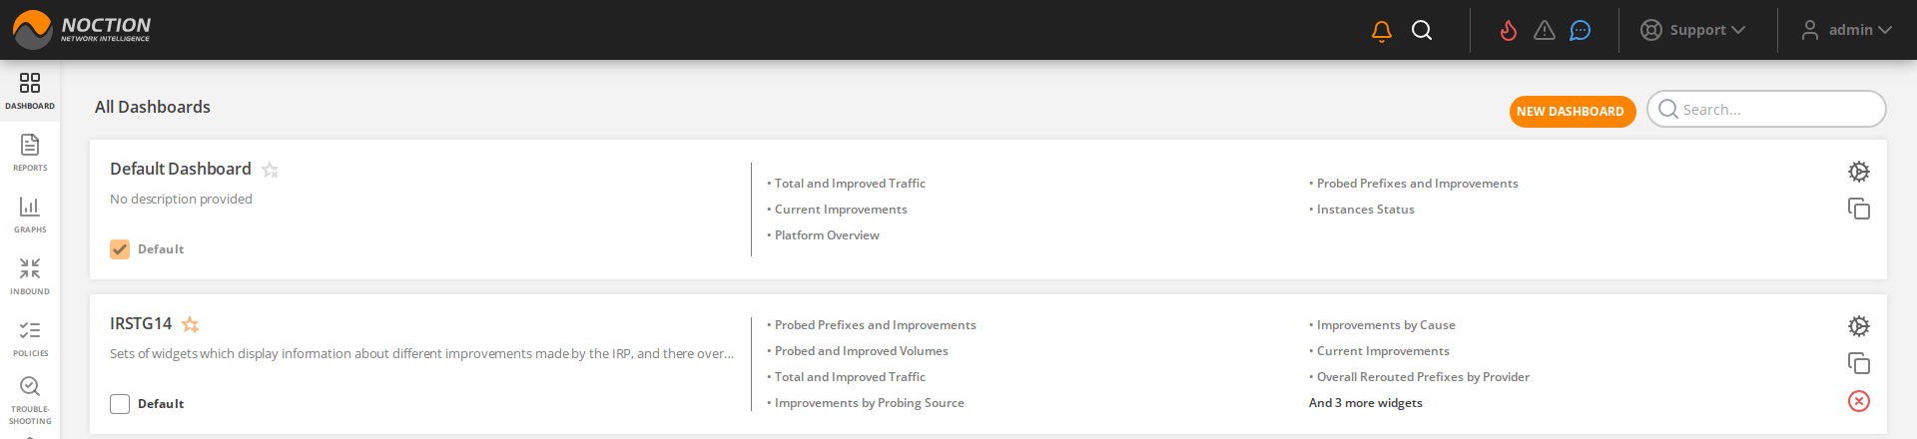Toggle favorite star on Default Dashboard
Image resolution: width=1917 pixels, height=439 pixels.
point(270,171)
